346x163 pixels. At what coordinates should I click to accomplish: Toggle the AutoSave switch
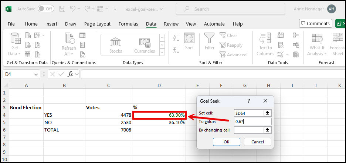point(45,9)
